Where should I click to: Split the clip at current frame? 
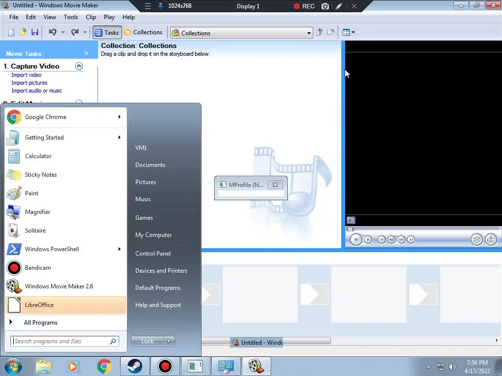[x=477, y=239]
